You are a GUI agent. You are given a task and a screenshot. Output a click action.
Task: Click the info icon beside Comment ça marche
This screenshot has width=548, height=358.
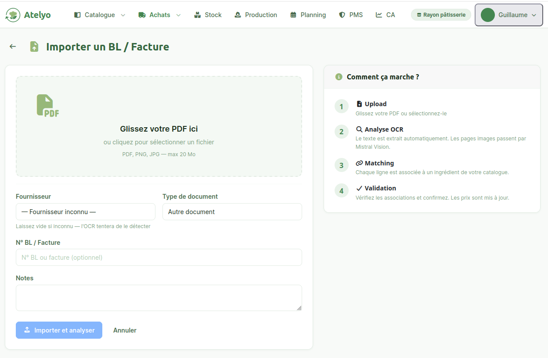tap(339, 77)
